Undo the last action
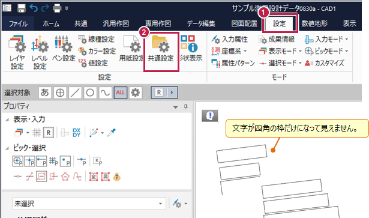 pyautogui.click(x=34, y=8)
